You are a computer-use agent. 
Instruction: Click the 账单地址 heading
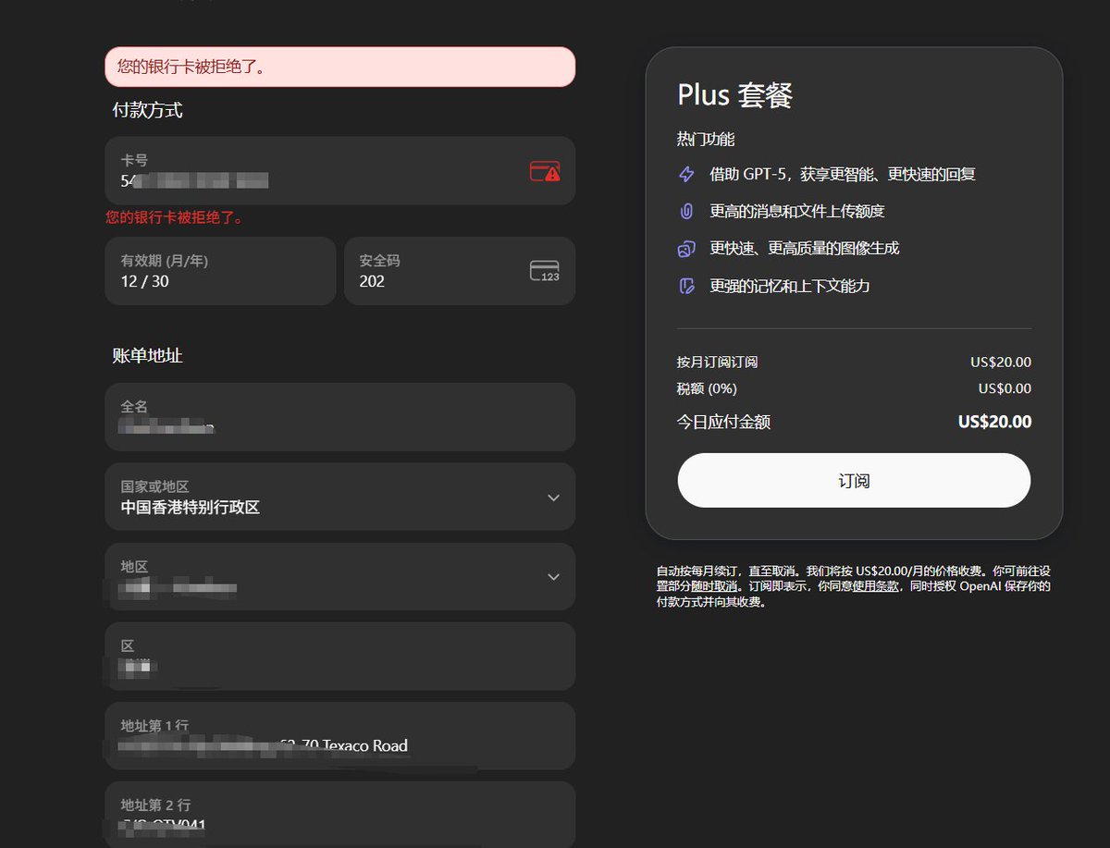148,356
